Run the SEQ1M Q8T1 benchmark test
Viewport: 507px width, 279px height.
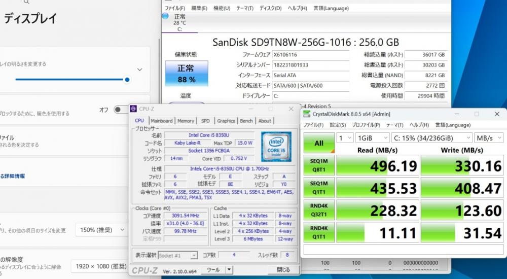[318, 165]
